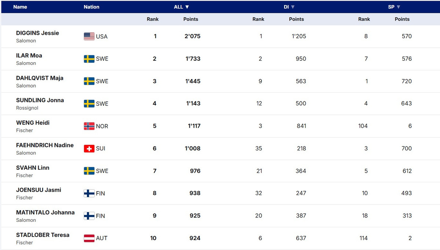The width and height of the screenshot is (440, 250).
Task: Click the Swedish flag next to Ilar Moa
Action: point(89,59)
